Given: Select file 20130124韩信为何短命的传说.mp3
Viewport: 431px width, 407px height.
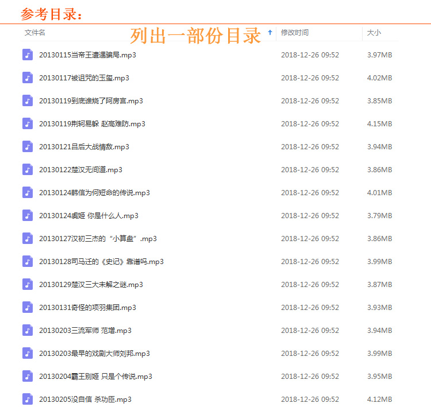Looking at the screenshot, I should pos(94,193).
